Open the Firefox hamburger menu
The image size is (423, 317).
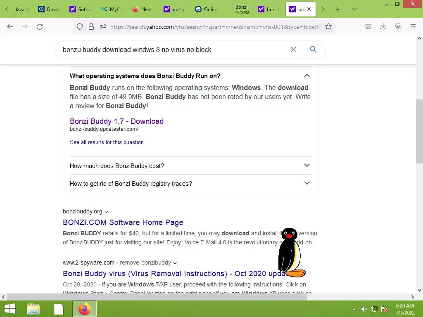[x=413, y=26]
